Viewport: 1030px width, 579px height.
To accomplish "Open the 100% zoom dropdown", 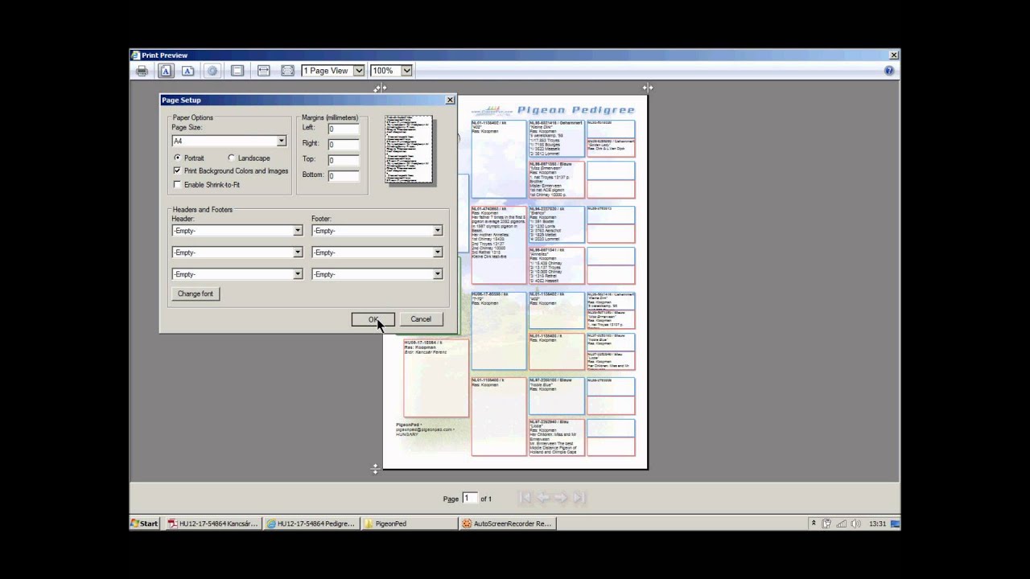I will (x=407, y=71).
